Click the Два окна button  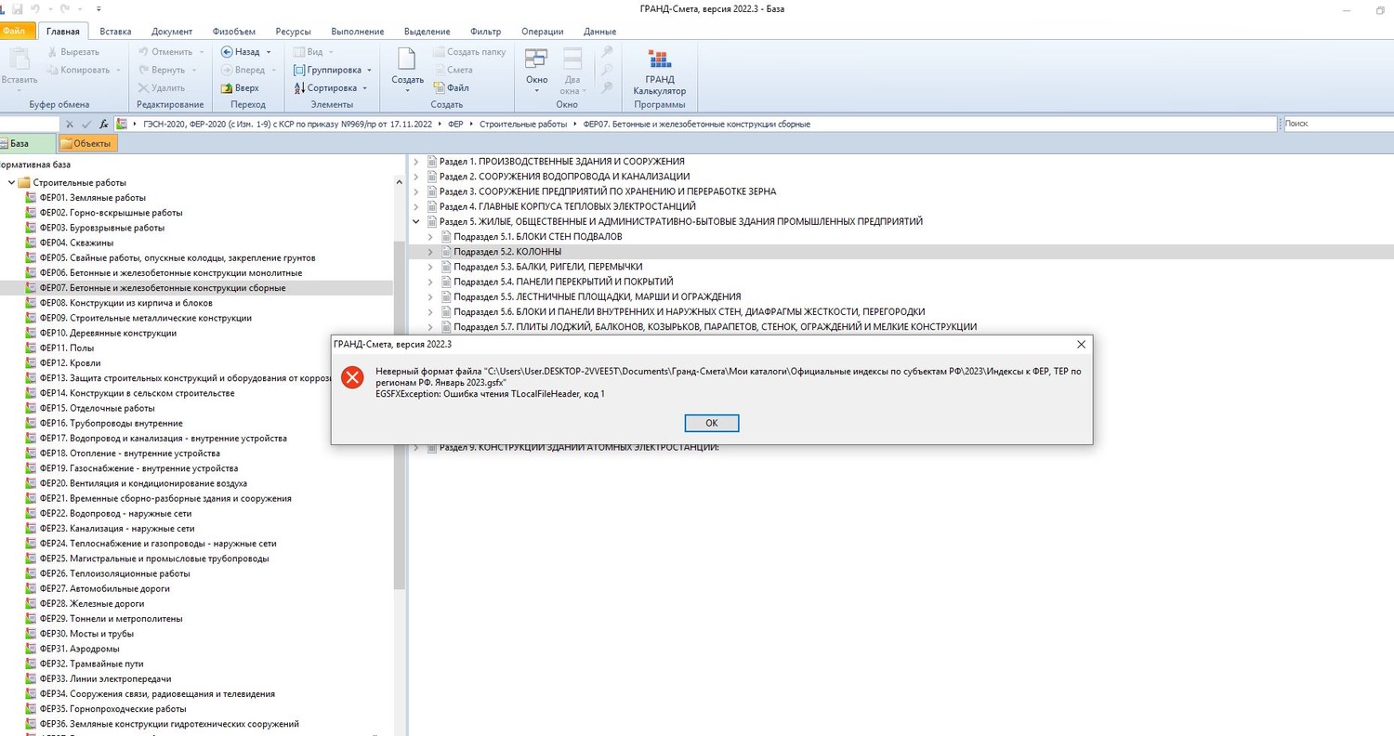click(x=572, y=70)
